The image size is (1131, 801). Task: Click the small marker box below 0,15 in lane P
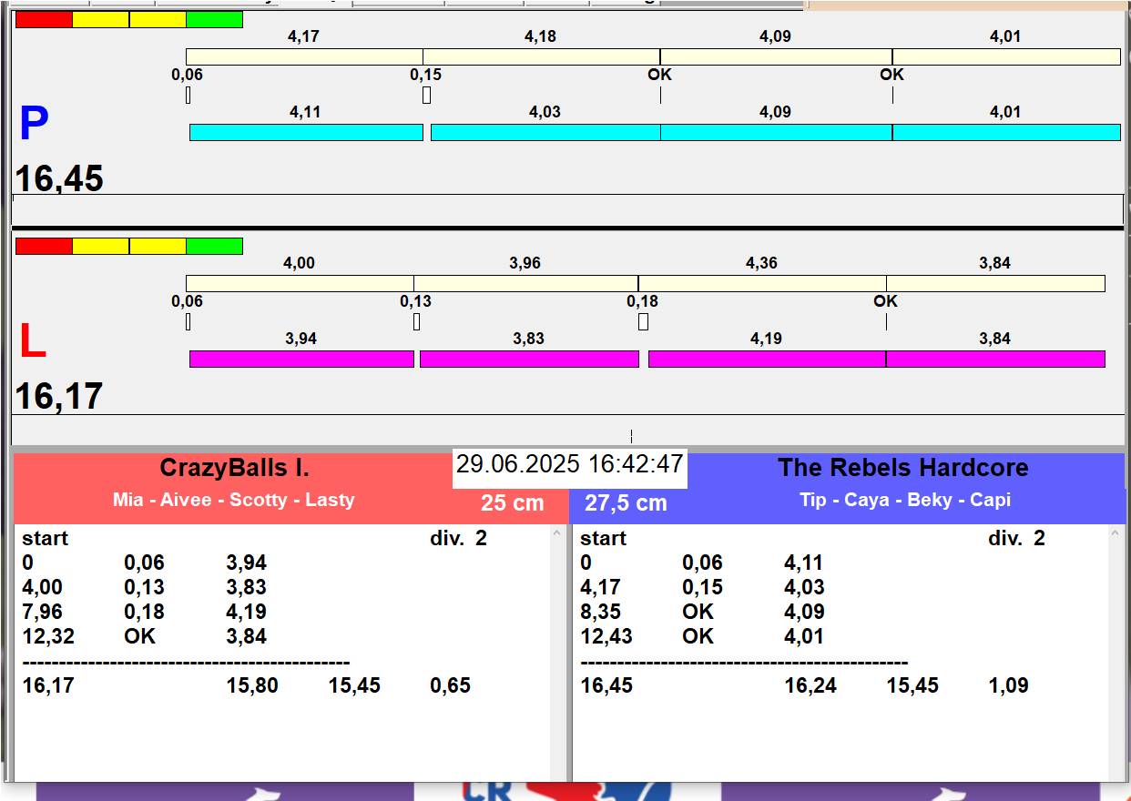click(426, 96)
